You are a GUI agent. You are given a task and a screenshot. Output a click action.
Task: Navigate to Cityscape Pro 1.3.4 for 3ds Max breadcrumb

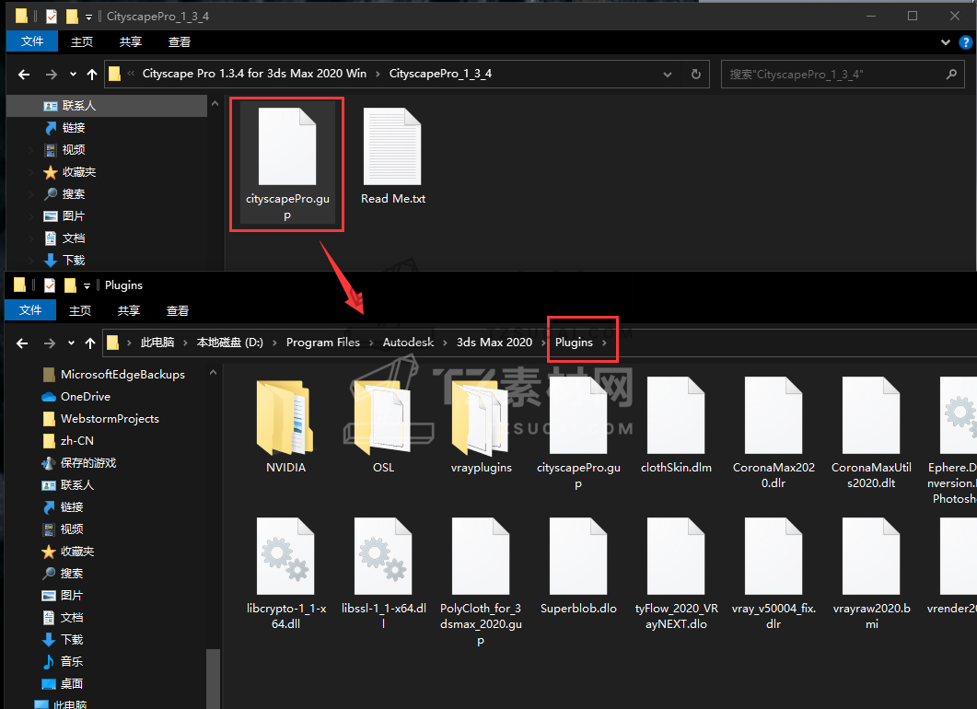(254, 74)
